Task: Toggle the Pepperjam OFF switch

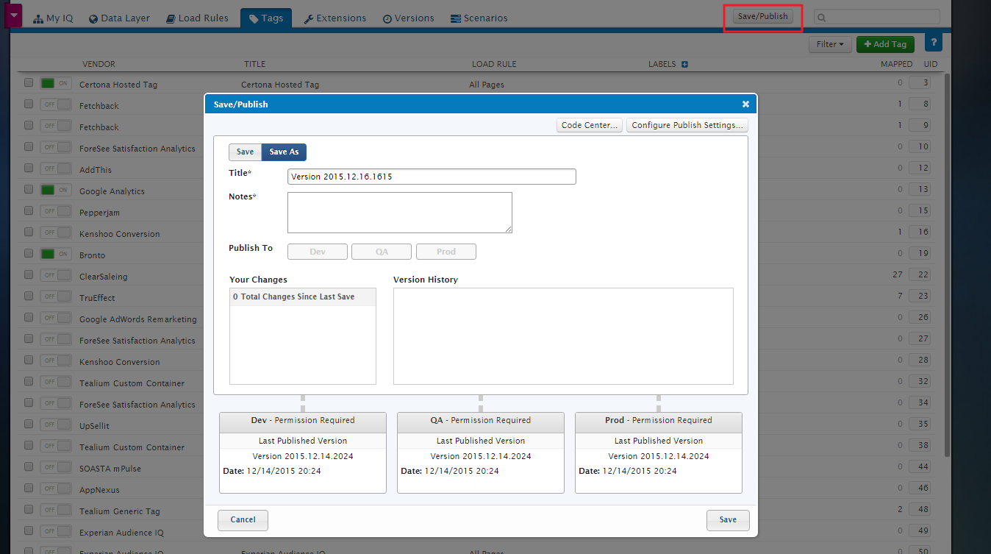Action: coord(57,212)
